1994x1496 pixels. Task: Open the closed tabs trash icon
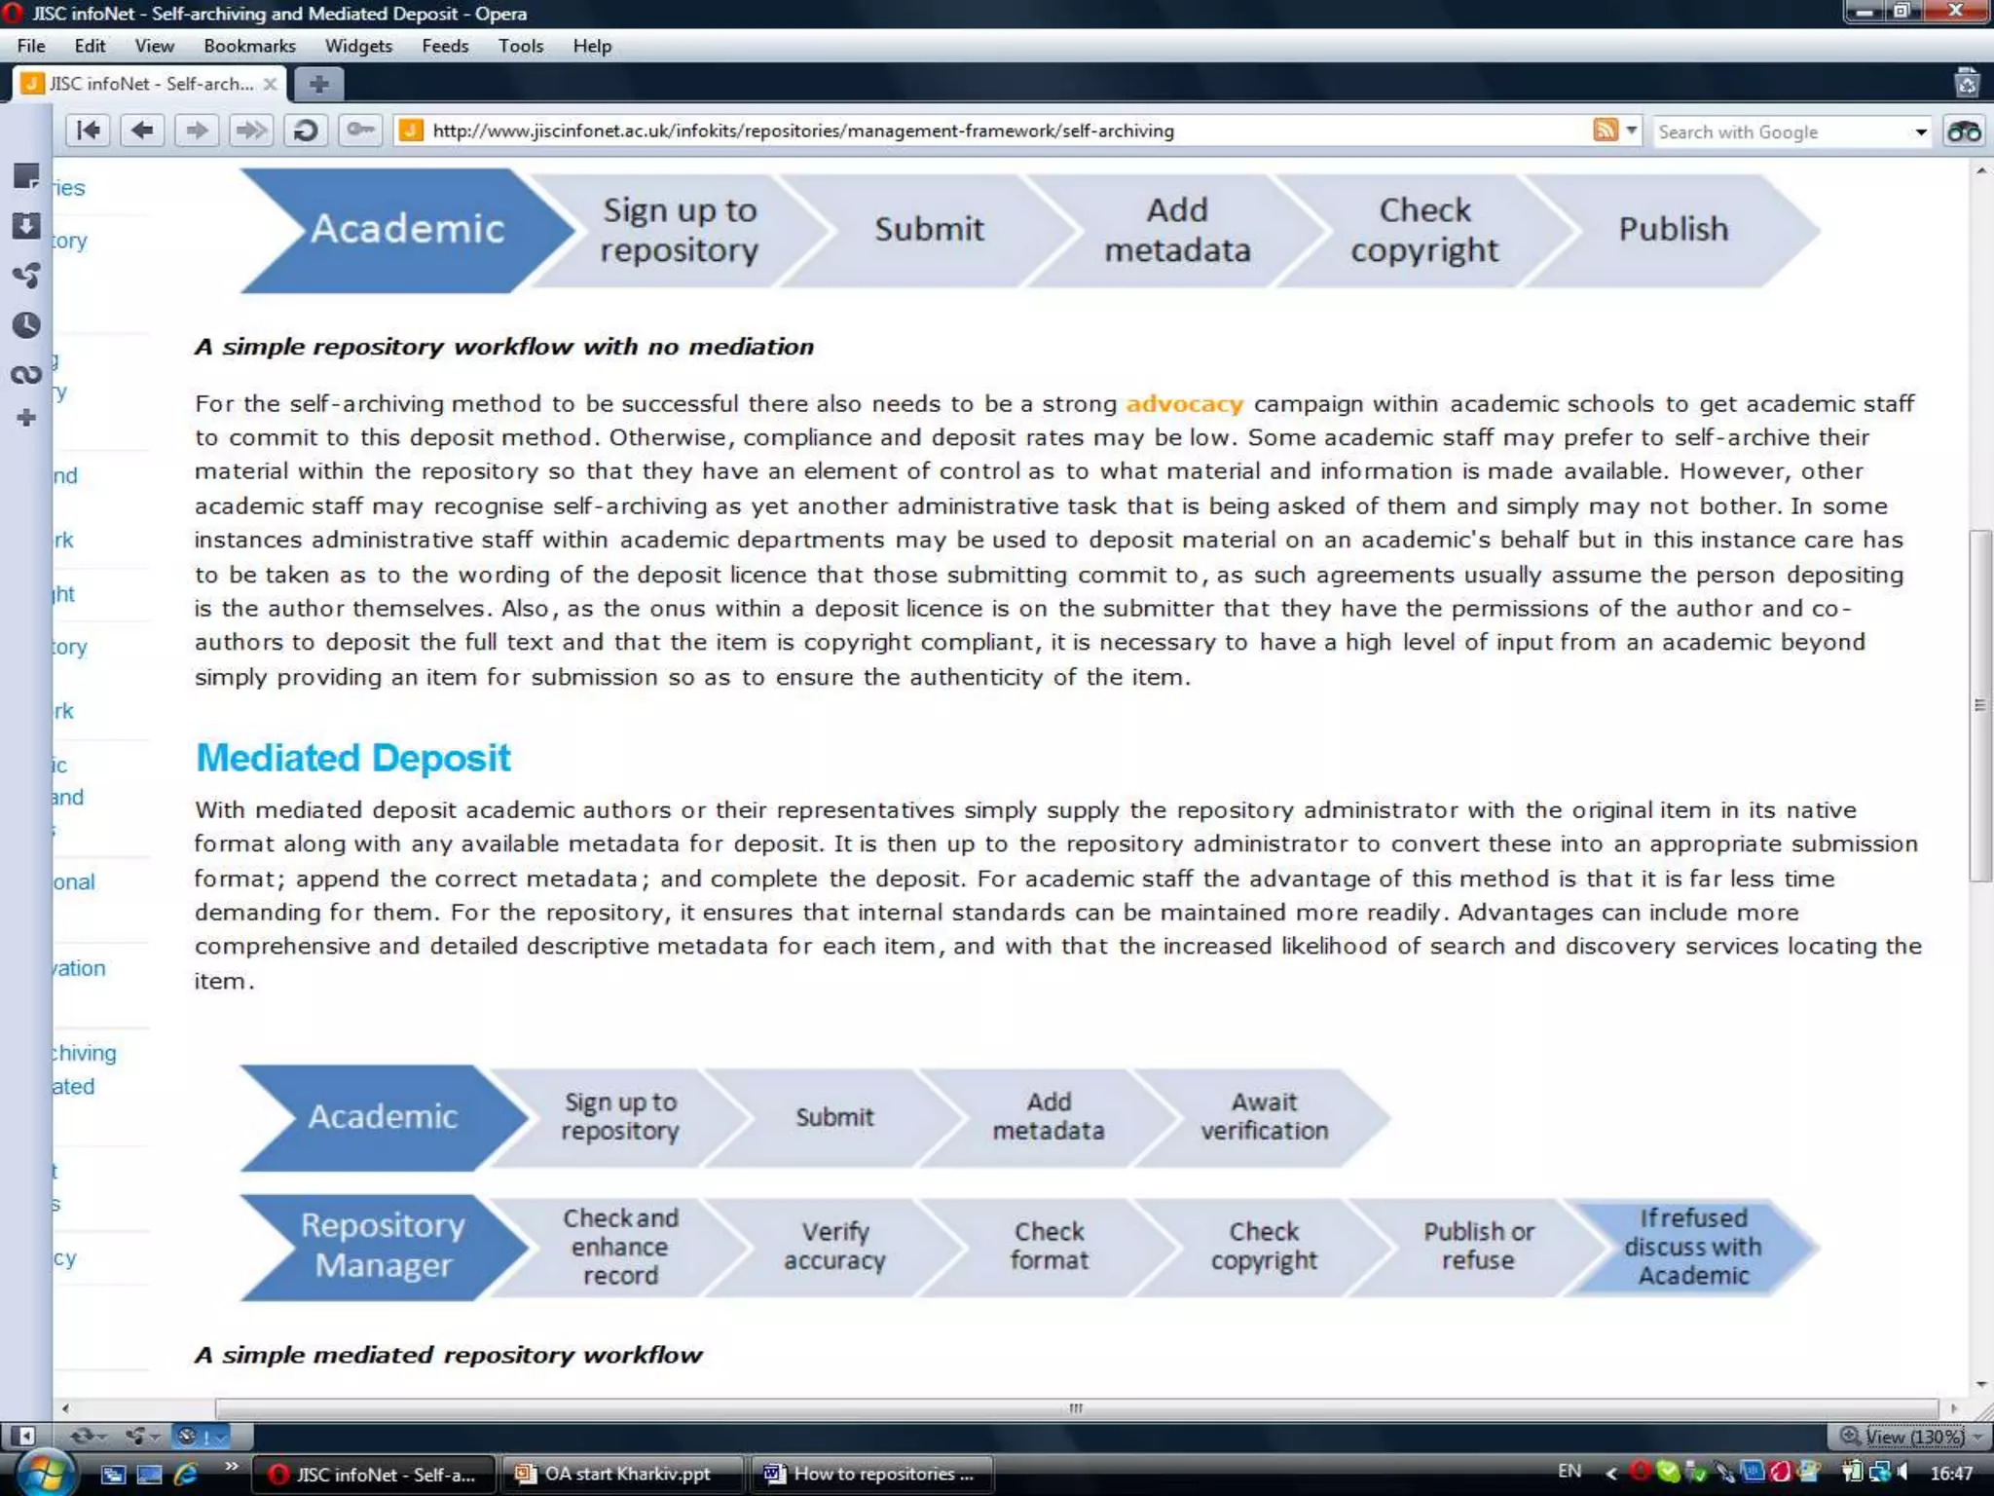click(x=1967, y=84)
